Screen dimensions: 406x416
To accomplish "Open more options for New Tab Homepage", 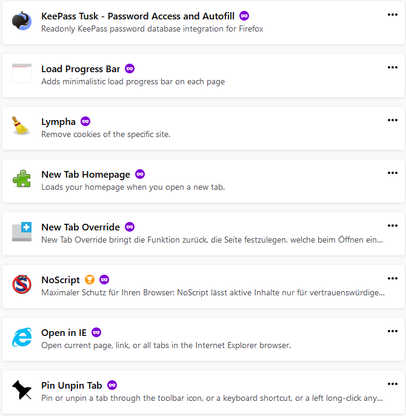I will pos(393,173).
